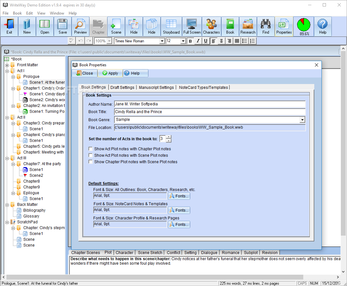This screenshot has width=347, height=286.
Task: Increase the number of Acts spinner
Action: click(x=168, y=137)
